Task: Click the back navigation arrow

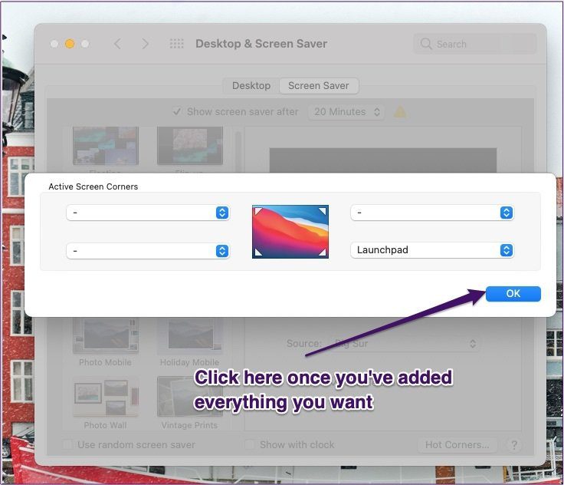Action: pyautogui.click(x=117, y=44)
